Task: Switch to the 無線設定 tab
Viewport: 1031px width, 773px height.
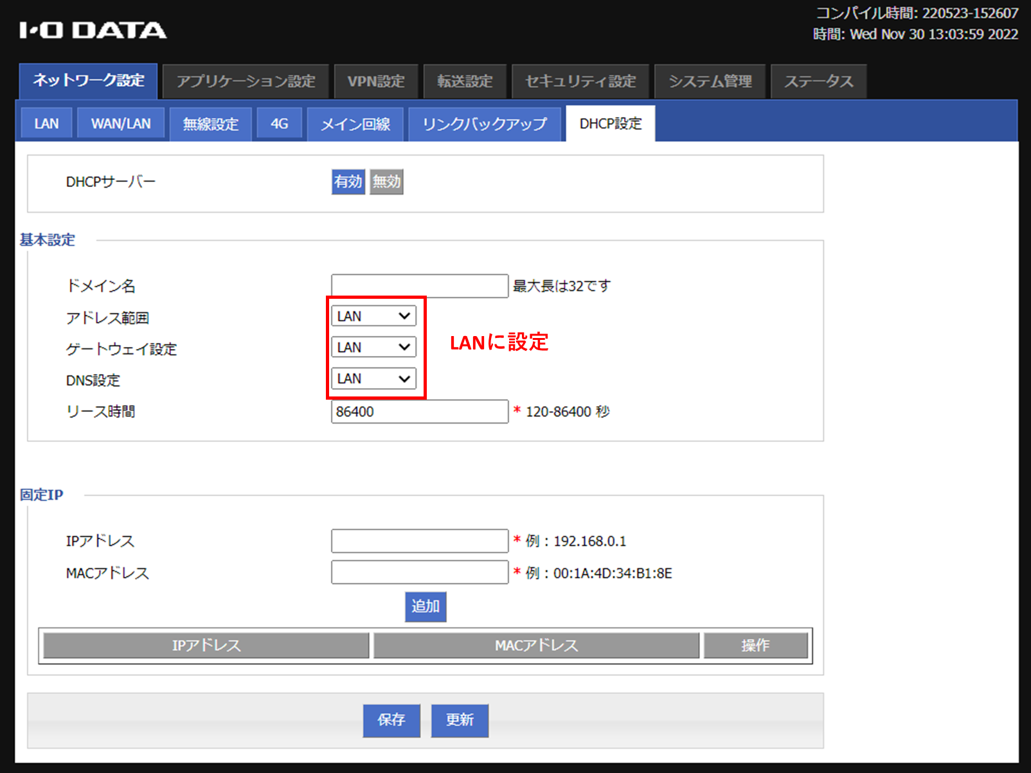Action: [210, 123]
